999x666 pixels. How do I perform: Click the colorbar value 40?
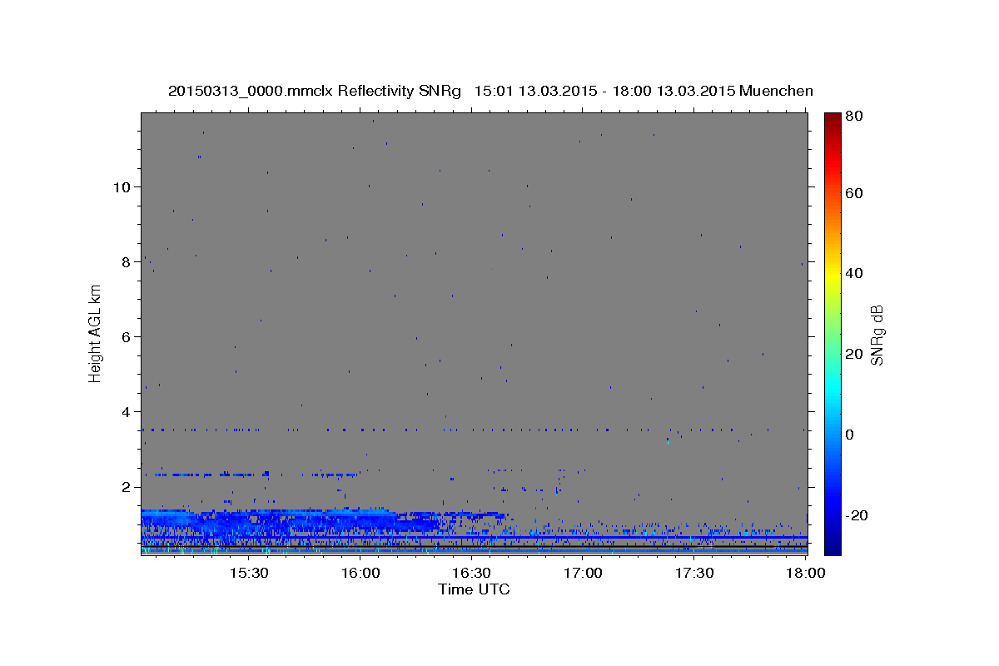853,273
